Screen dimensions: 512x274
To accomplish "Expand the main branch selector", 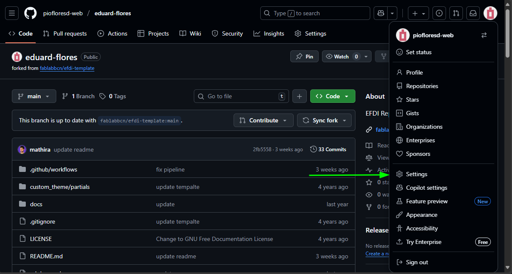I will pyautogui.click(x=34, y=96).
